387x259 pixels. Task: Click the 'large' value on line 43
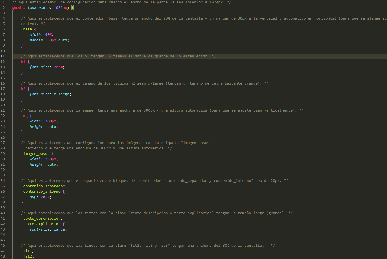click(59, 229)
